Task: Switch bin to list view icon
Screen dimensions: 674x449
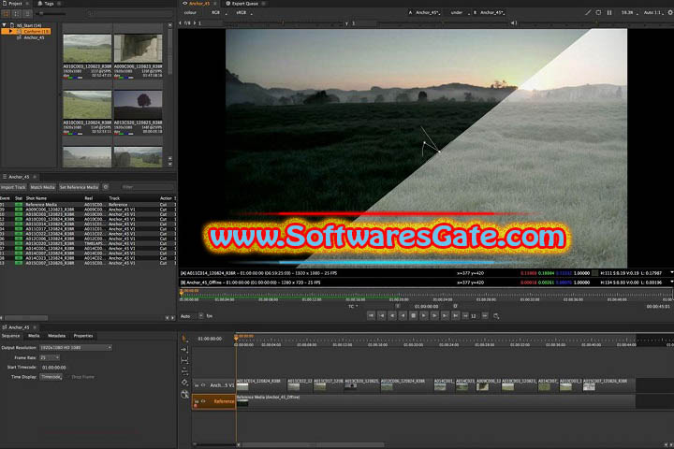Action: (17, 14)
